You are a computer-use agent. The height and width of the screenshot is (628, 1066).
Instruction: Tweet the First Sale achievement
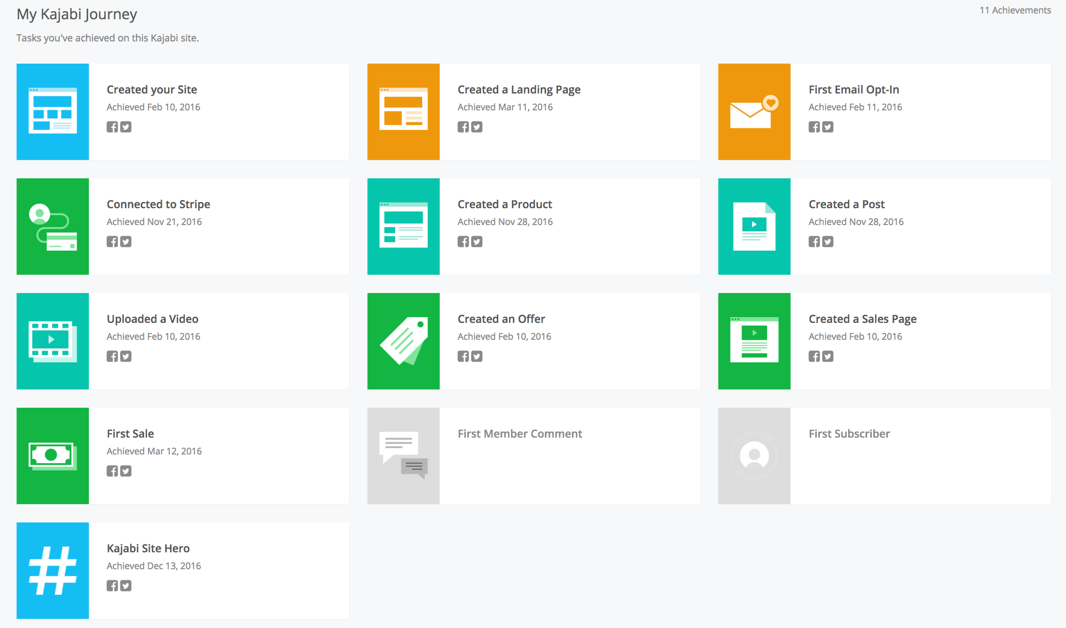point(126,471)
